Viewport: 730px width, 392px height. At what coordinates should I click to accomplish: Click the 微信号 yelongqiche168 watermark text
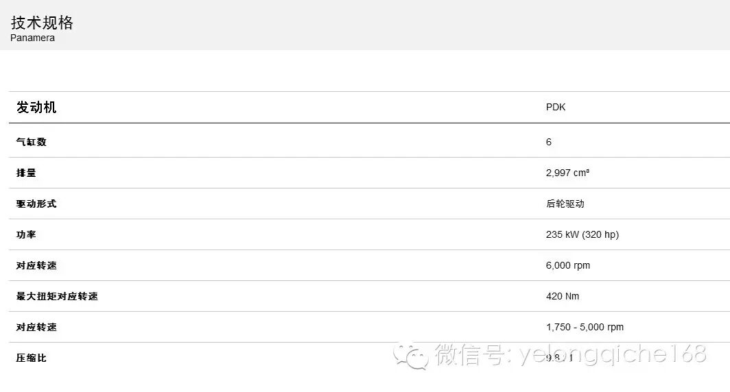point(571,354)
